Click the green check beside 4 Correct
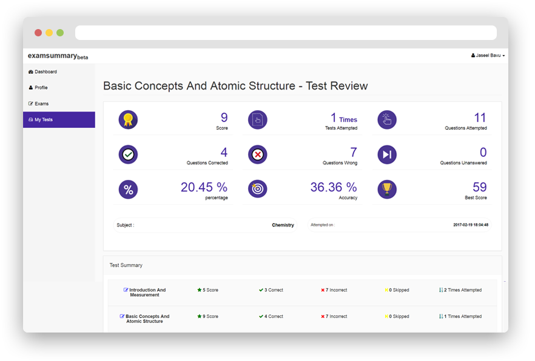 pyautogui.click(x=261, y=316)
